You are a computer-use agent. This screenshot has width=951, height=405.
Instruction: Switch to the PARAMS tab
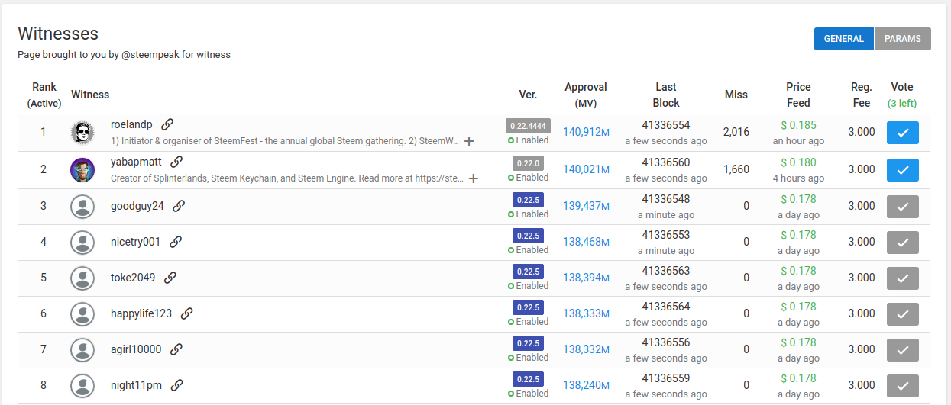tap(902, 39)
